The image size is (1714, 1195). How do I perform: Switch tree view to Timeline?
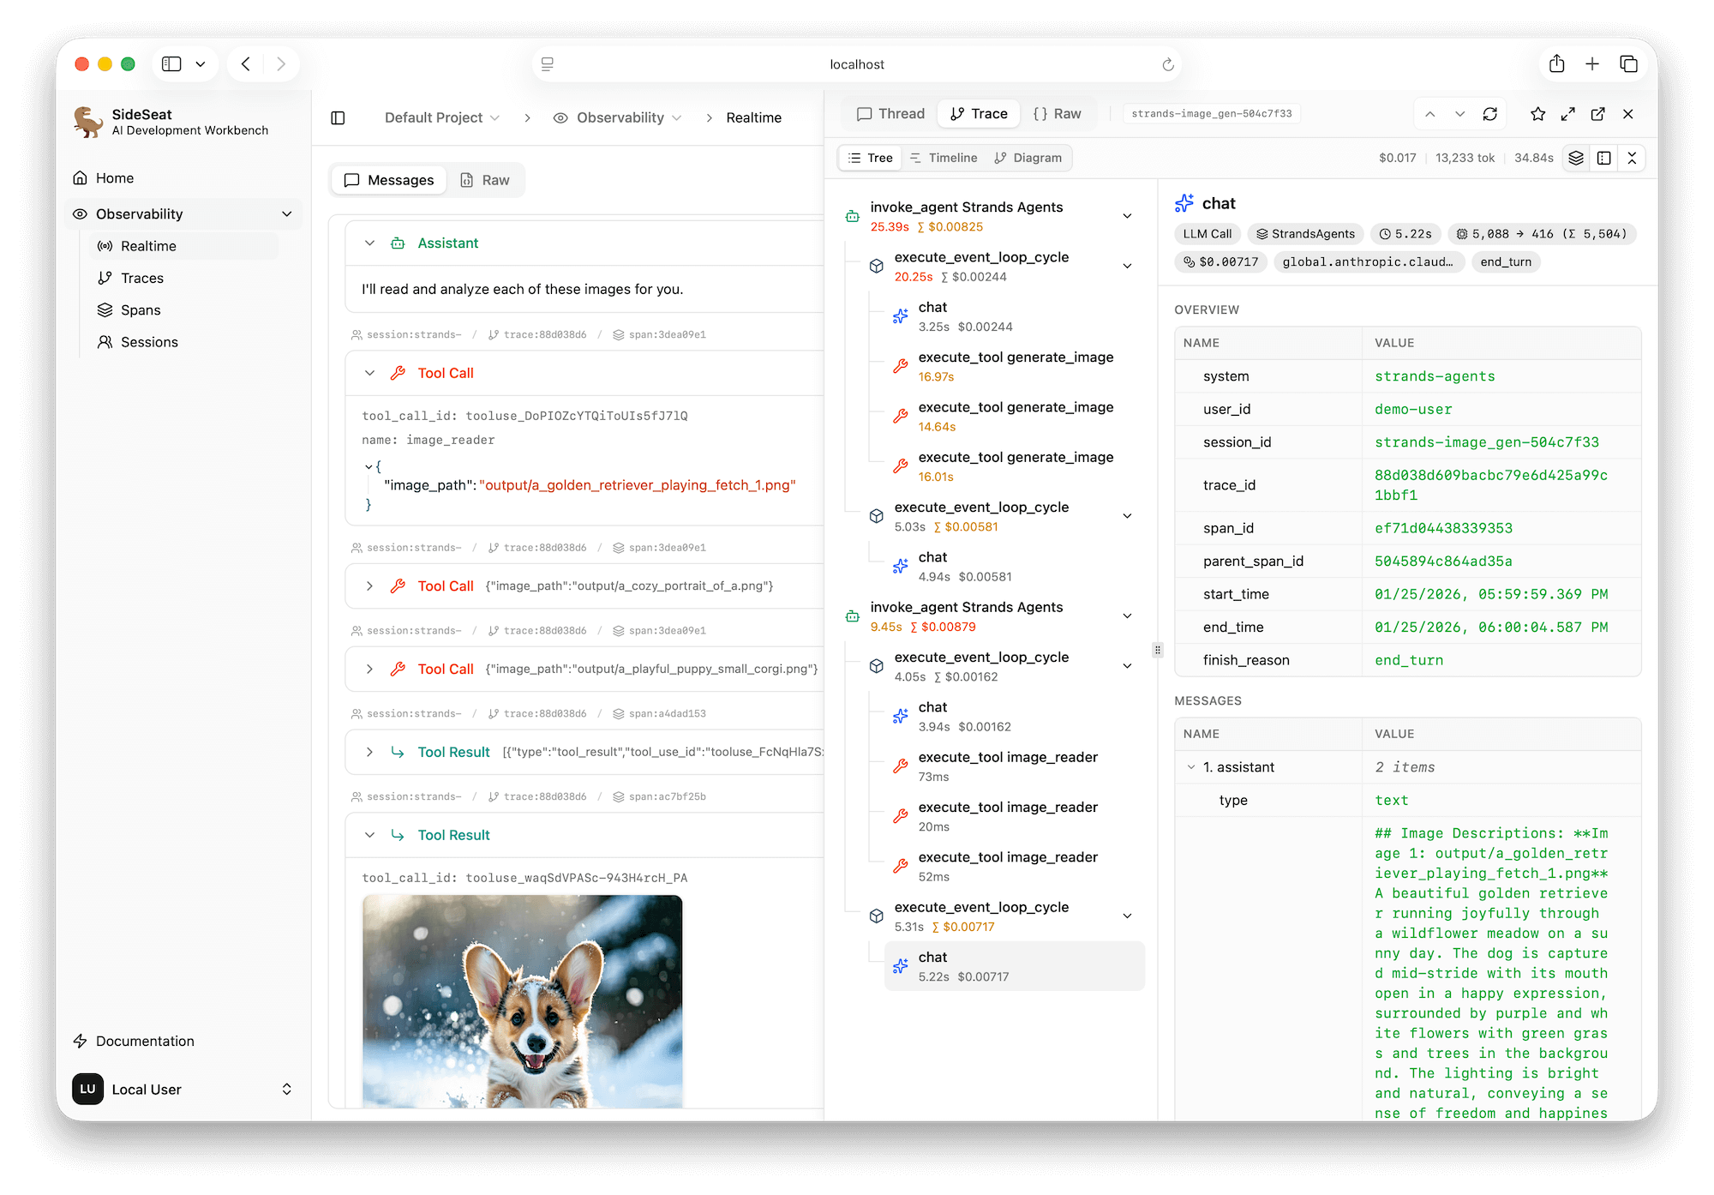[943, 158]
